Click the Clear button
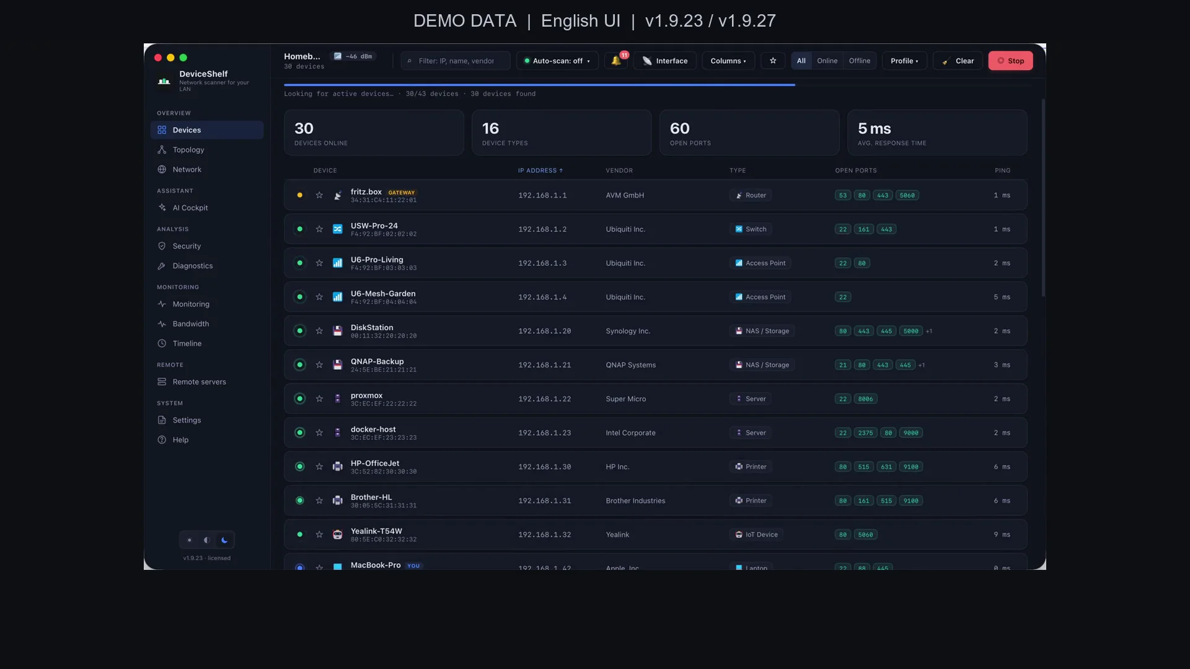The width and height of the screenshot is (1190, 669). click(x=958, y=61)
